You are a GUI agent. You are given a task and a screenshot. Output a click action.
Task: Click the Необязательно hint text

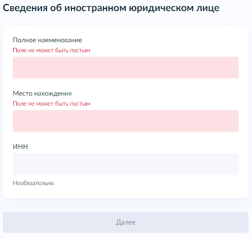(x=33, y=183)
